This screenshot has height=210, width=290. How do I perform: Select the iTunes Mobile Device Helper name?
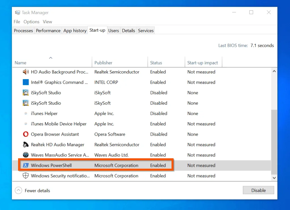coord(59,124)
